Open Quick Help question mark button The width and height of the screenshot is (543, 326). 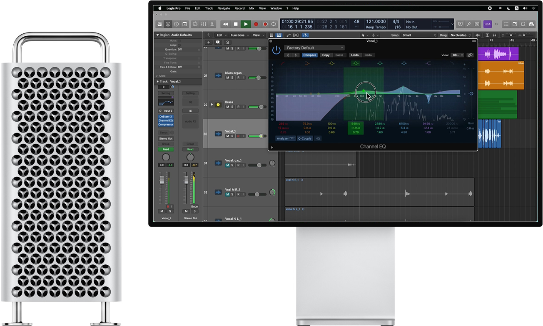(x=176, y=24)
